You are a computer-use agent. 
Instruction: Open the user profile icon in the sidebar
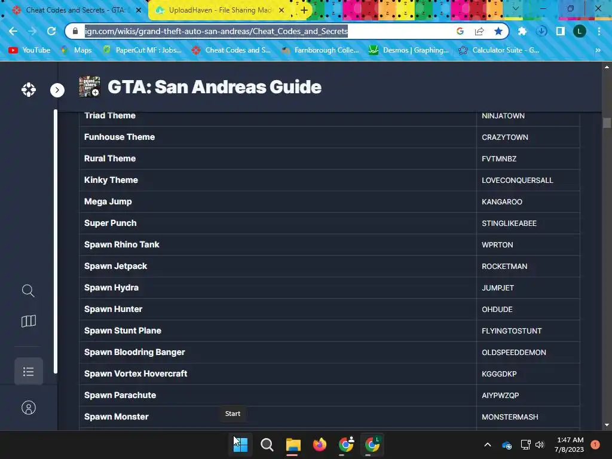29,408
